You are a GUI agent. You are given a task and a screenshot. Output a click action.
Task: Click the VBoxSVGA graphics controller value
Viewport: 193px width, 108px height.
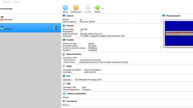pyautogui.click(x=92, y=46)
